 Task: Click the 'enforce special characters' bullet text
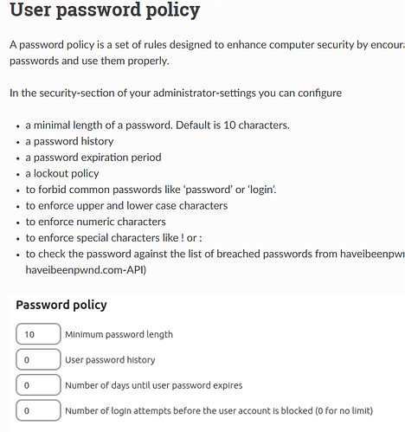point(114,238)
